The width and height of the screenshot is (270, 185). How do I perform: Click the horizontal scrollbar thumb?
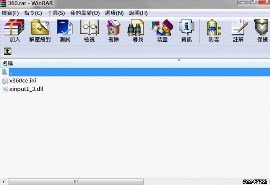pyautogui.click(x=76, y=182)
